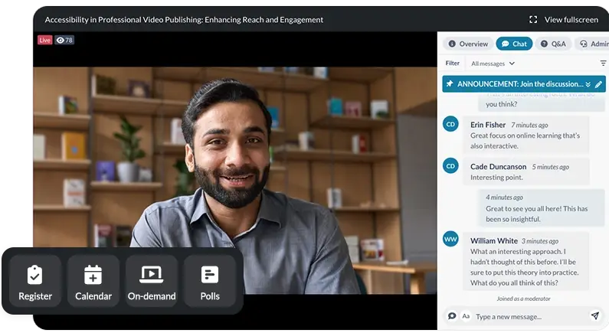
Task: Click the name William White
Action: [x=493, y=241]
